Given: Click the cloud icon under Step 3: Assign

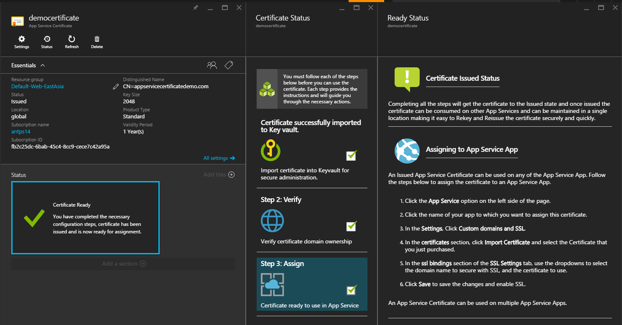Looking at the screenshot, I should 272,284.
